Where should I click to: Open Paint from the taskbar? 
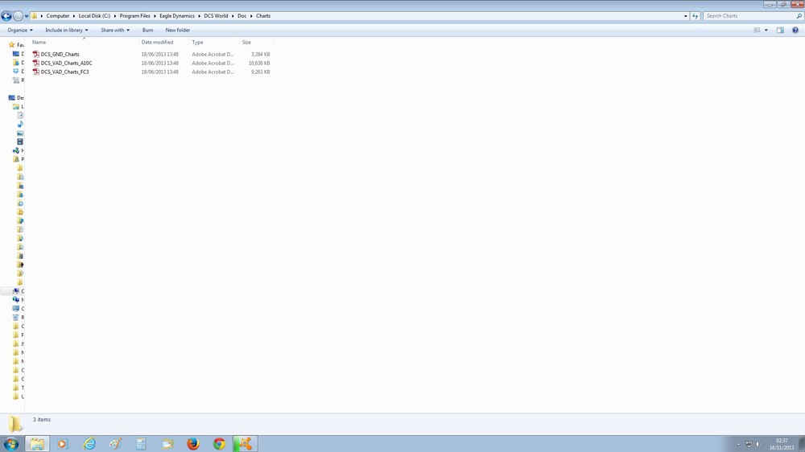[115, 444]
